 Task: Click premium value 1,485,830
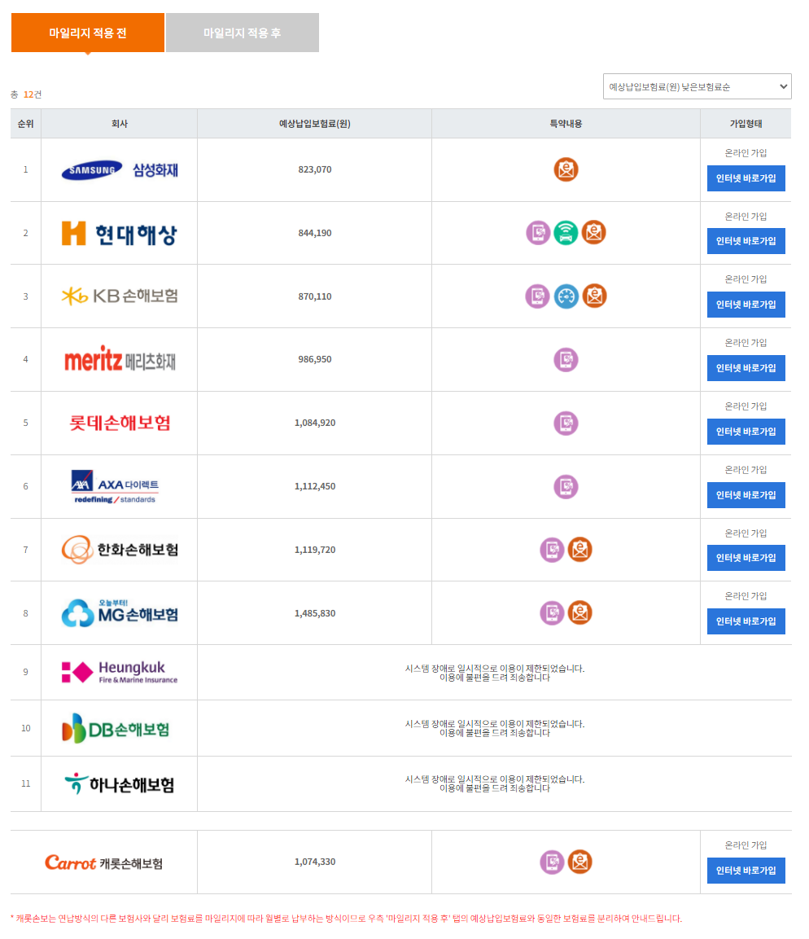click(x=315, y=613)
